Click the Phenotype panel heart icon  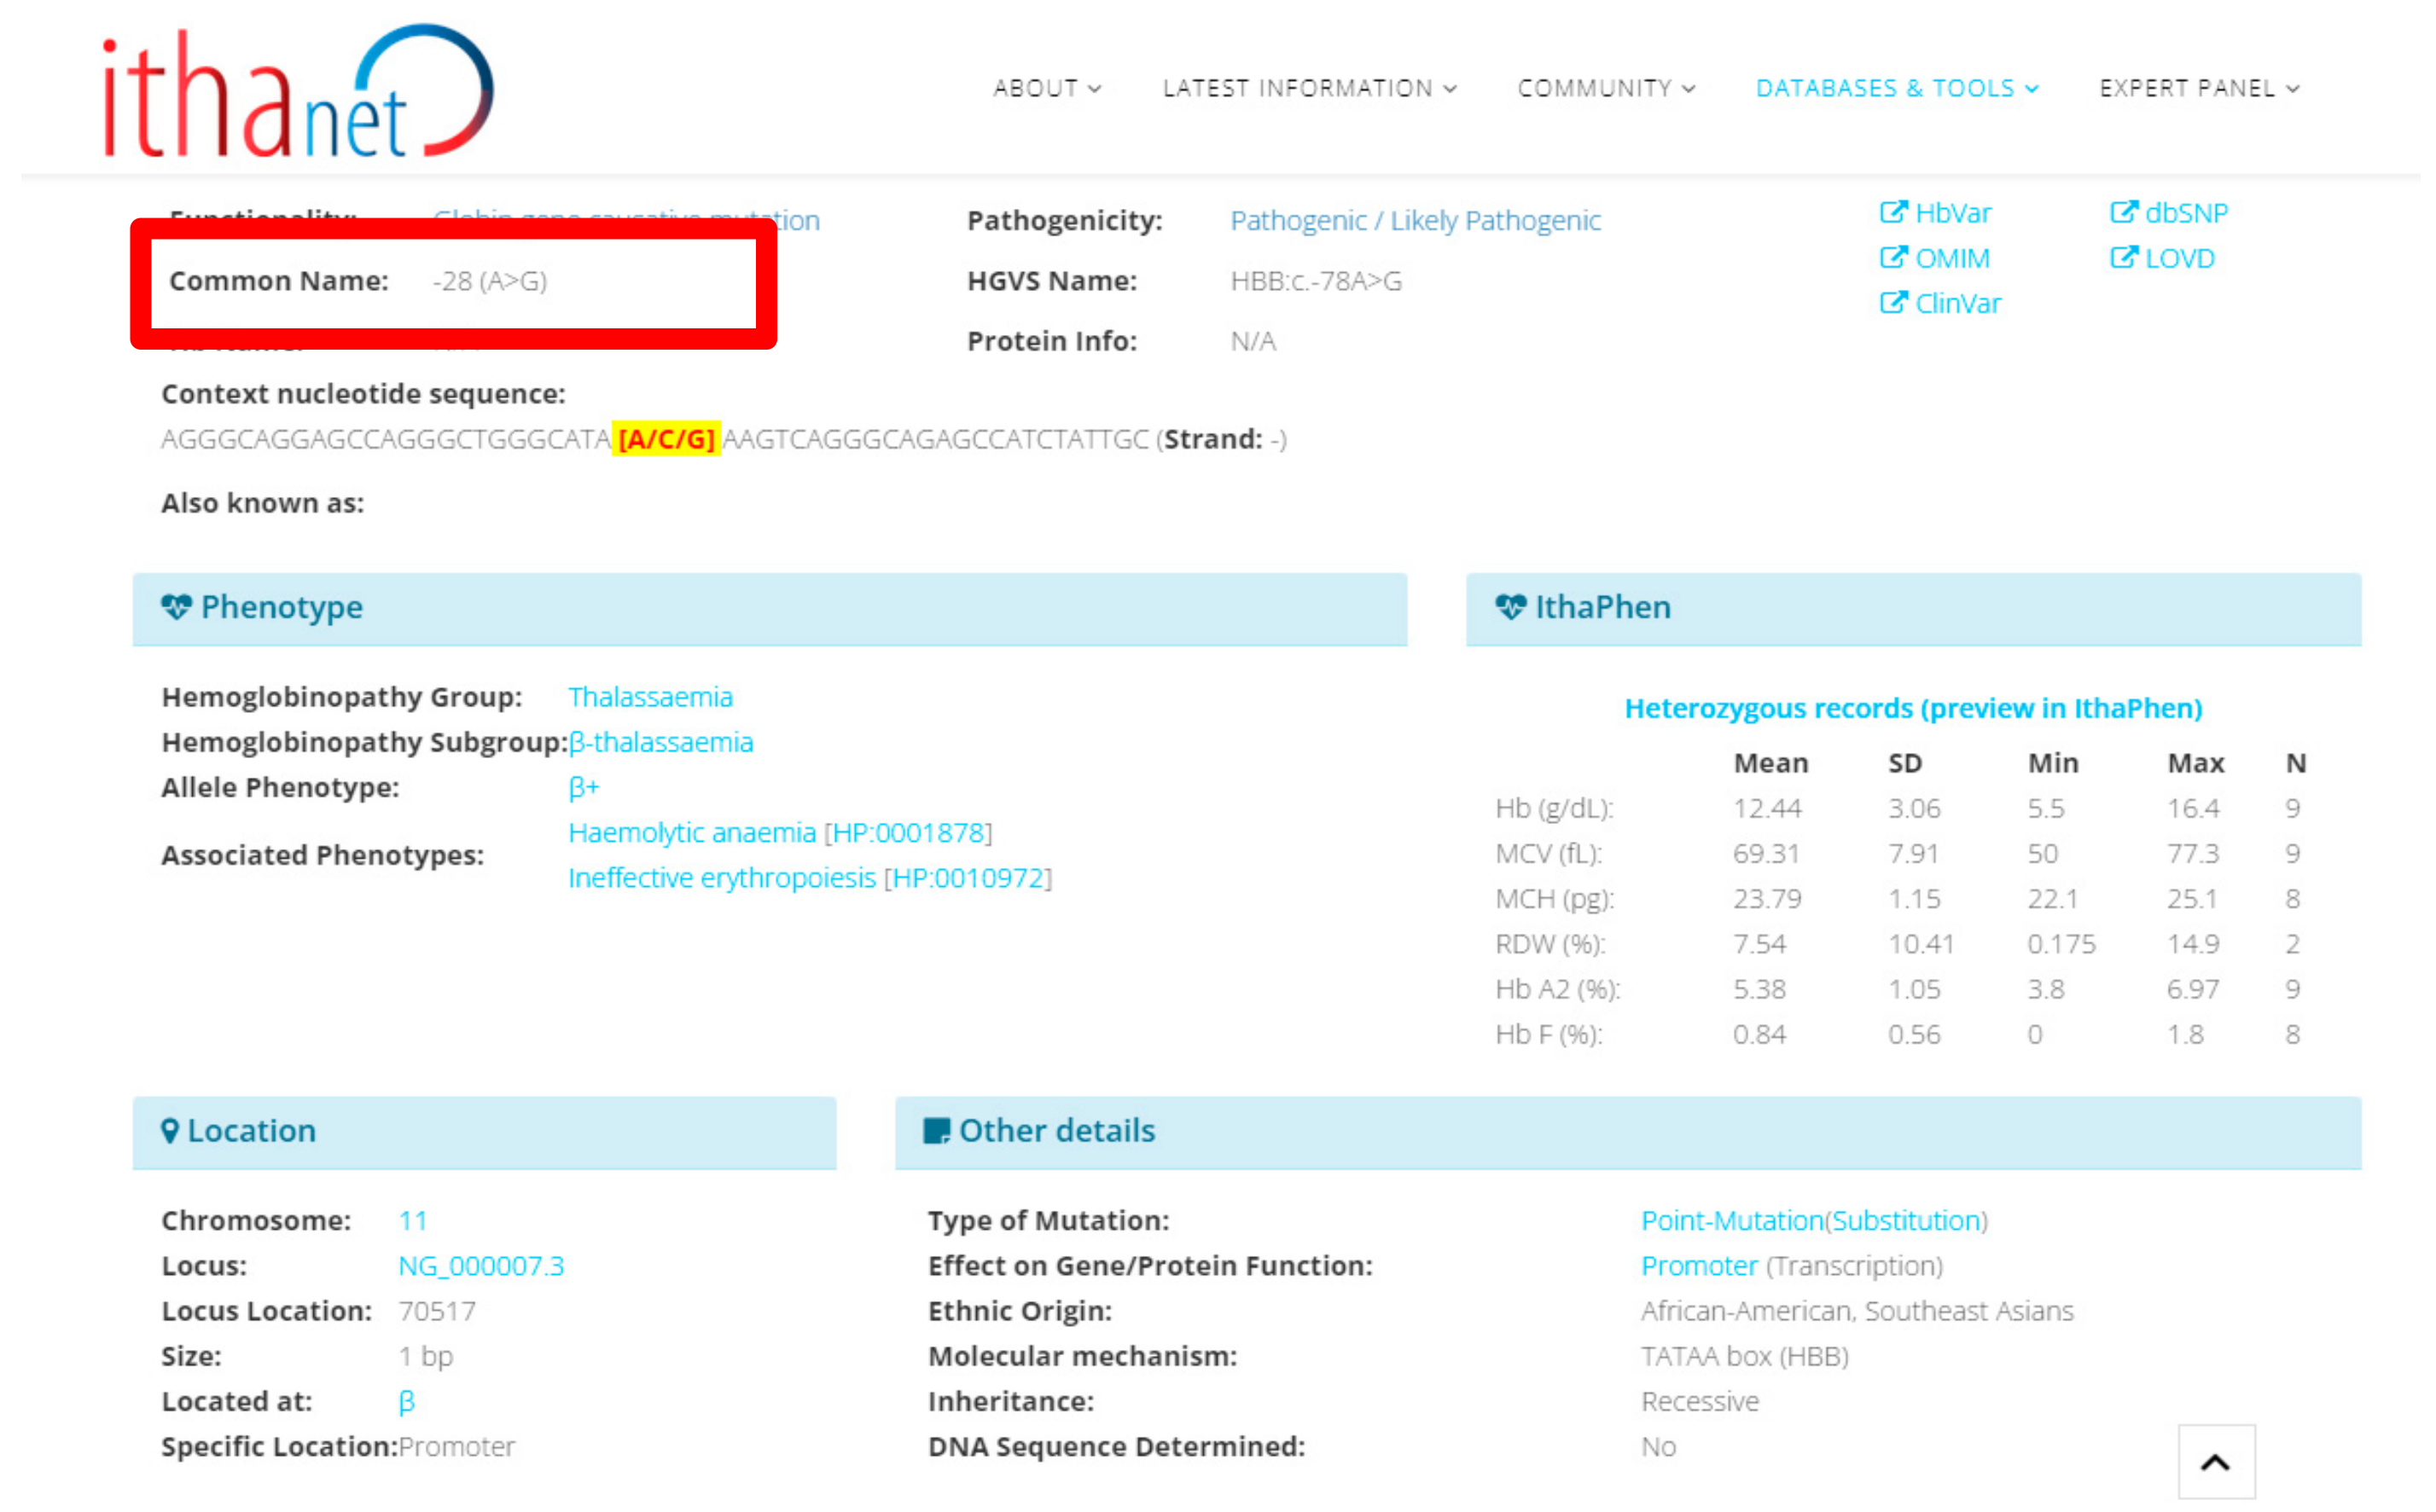[x=177, y=607]
